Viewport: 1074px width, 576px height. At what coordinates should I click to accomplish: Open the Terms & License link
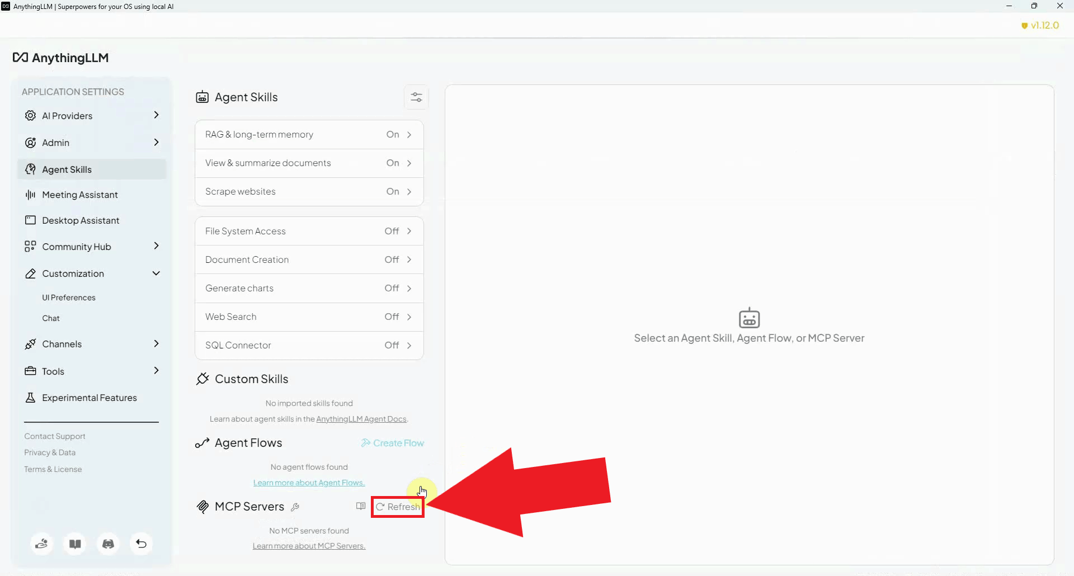[x=53, y=469]
